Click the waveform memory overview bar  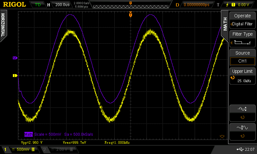131,6
